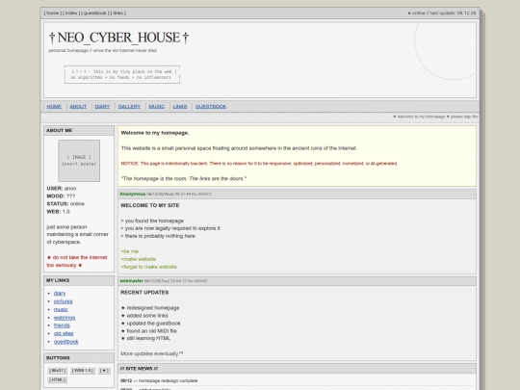
Task: Click the 'RECENT UPDATES' post heading
Action: click(144, 293)
